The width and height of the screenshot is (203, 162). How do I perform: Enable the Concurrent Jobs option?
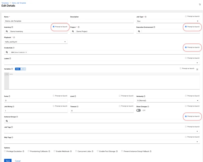[76, 151]
